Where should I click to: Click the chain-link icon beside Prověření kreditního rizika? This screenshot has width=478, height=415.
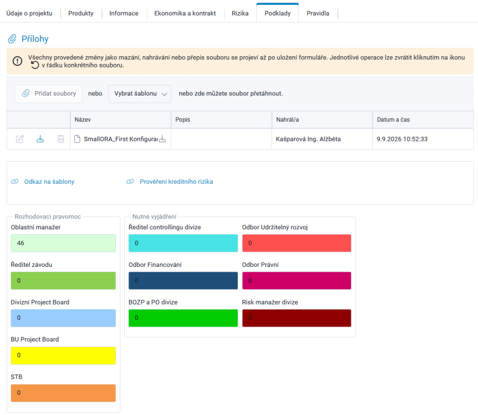pos(130,182)
